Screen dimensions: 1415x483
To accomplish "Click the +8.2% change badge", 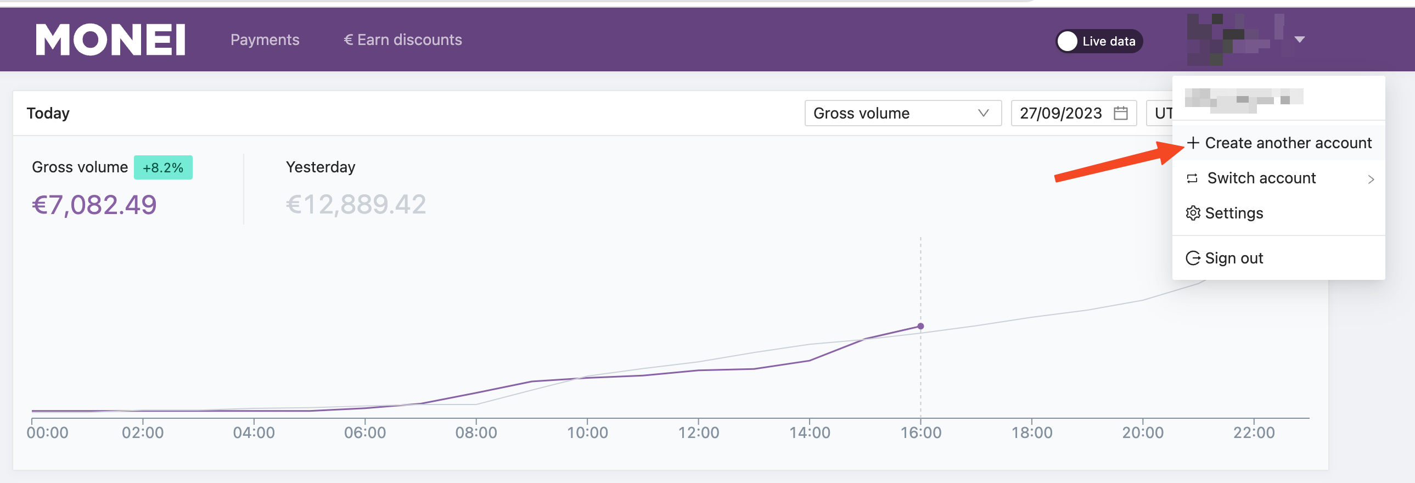I will click(x=163, y=167).
